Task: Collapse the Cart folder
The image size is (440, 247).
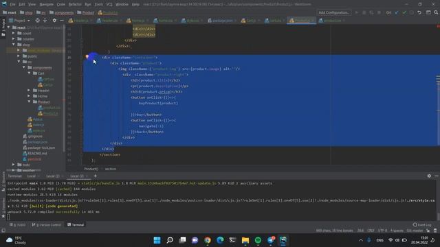Action: (x=29, y=73)
